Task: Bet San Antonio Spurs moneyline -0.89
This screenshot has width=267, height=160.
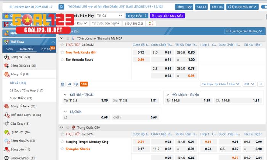Action: 141,60
